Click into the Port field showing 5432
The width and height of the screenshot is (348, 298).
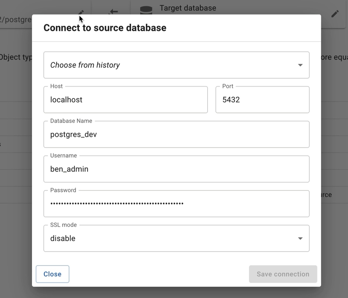click(262, 100)
